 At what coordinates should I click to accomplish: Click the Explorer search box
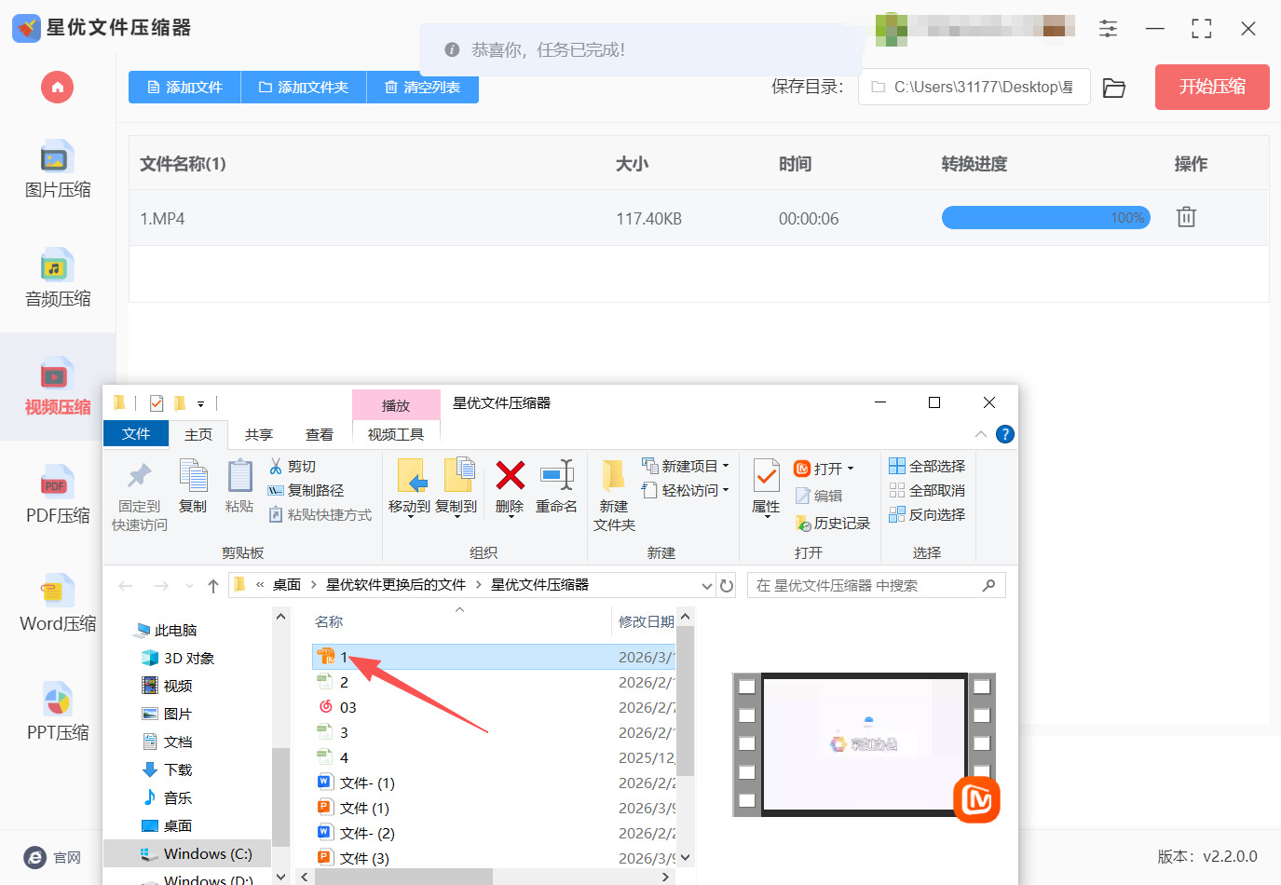pyautogui.click(x=876, y=585)
